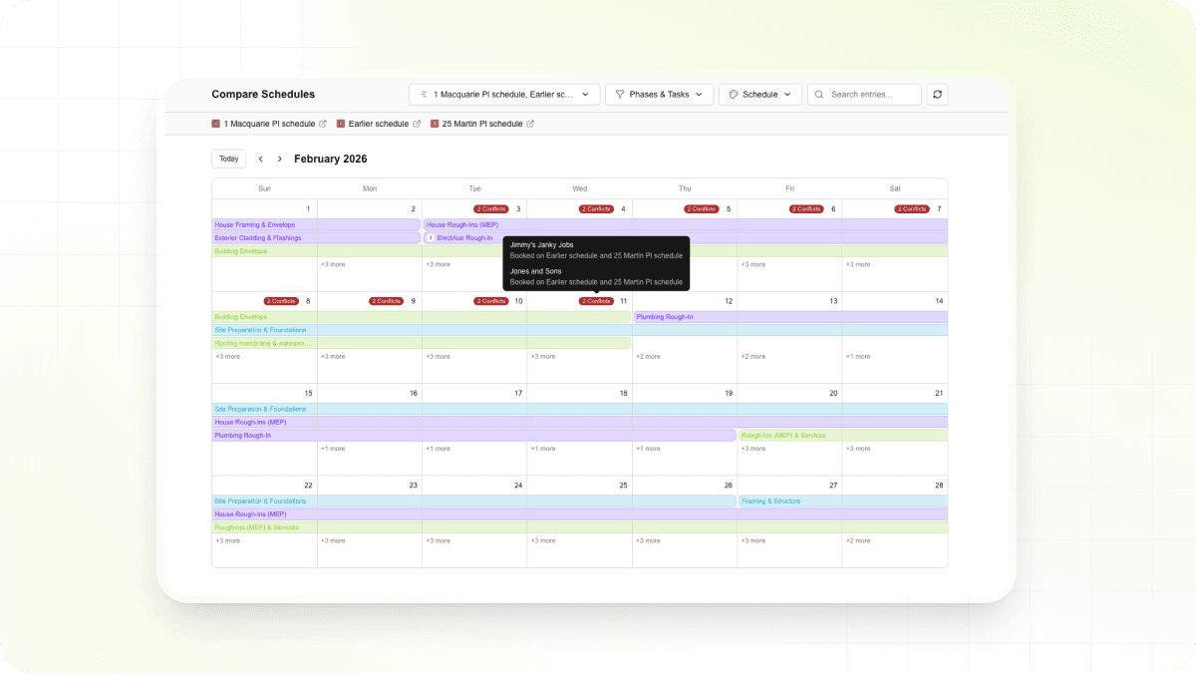Open external link for 1 Macquarie Pl schedule
The image size is (1196, 673).
tap(322, 124)
